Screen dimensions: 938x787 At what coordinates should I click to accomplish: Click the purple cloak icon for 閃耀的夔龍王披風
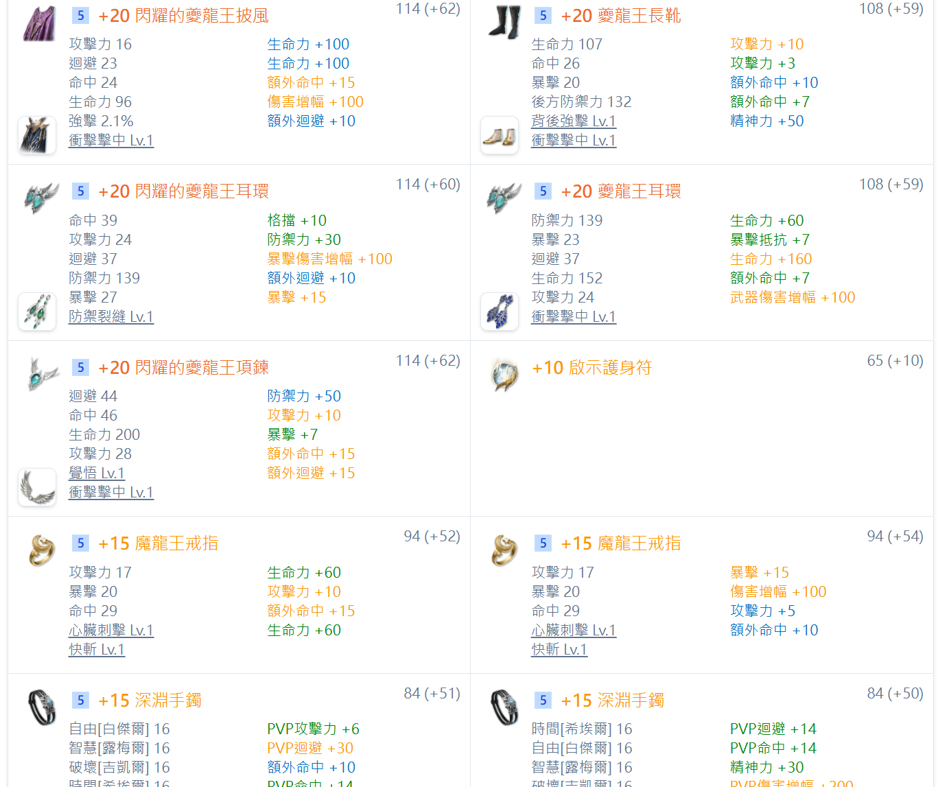coord(39,23)
